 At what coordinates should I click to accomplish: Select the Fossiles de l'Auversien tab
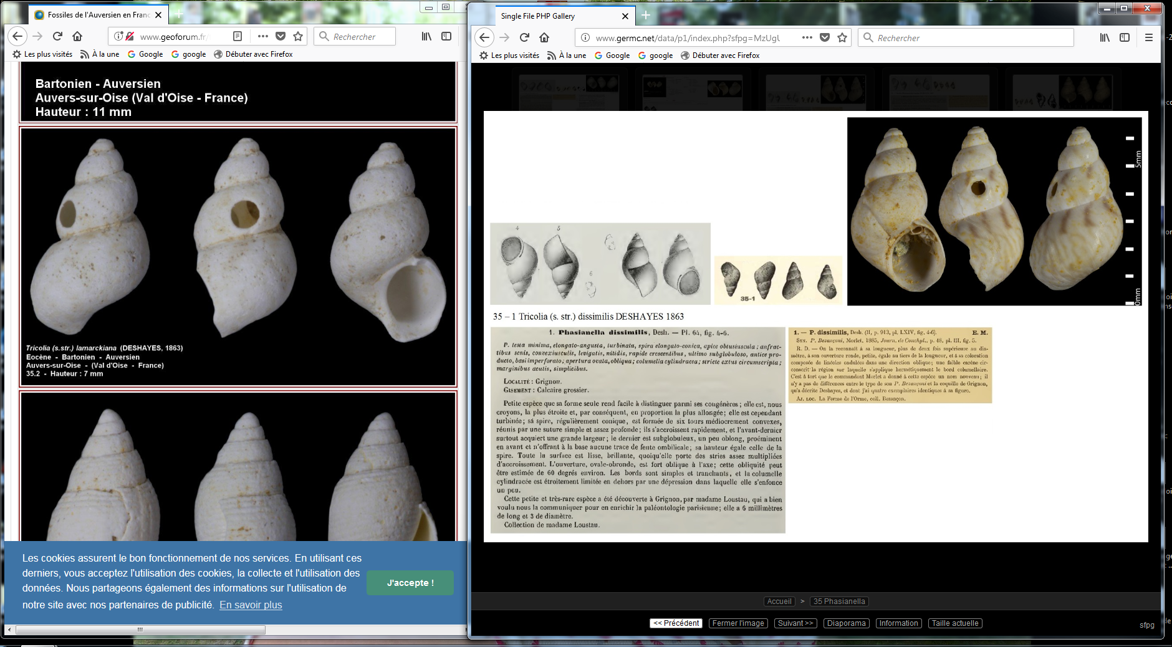98,15
